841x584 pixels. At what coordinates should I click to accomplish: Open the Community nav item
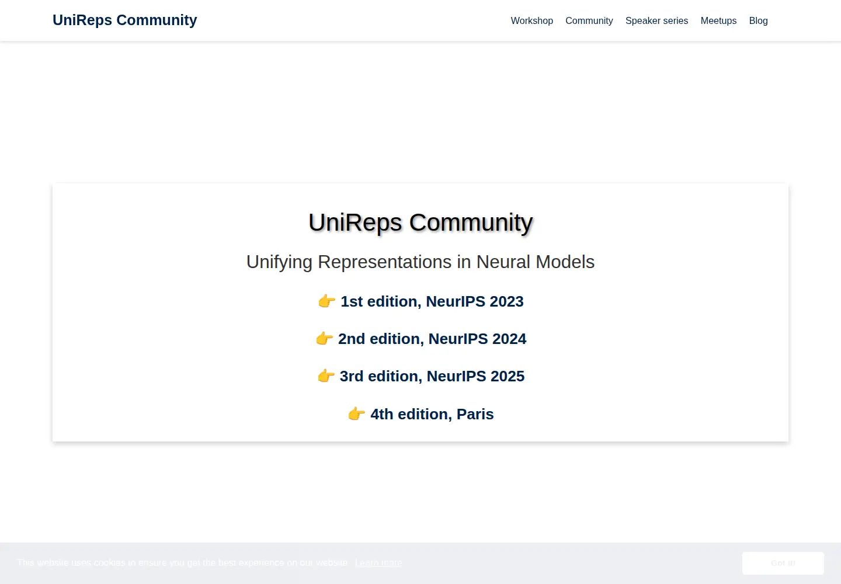(x=589, y=20)
